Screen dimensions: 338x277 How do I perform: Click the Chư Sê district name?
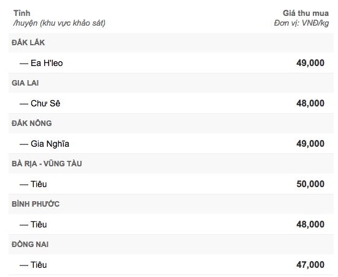point(45,103)
